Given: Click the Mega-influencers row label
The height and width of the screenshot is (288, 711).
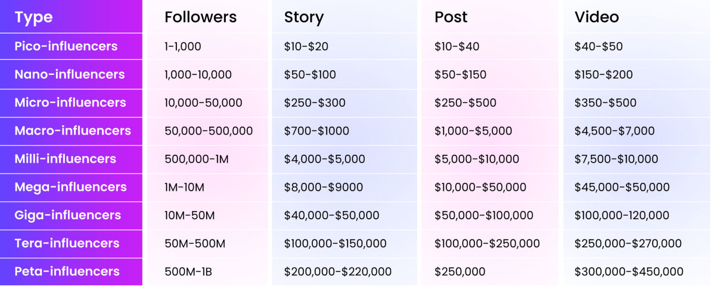Looking at the screenshot, I should point(70,187).
